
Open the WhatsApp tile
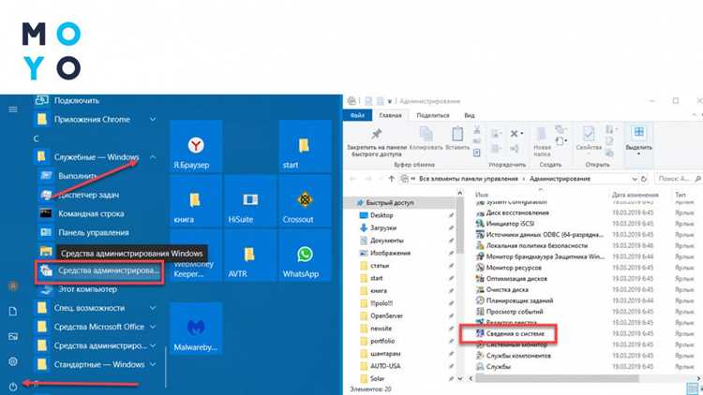pos(305,256)
